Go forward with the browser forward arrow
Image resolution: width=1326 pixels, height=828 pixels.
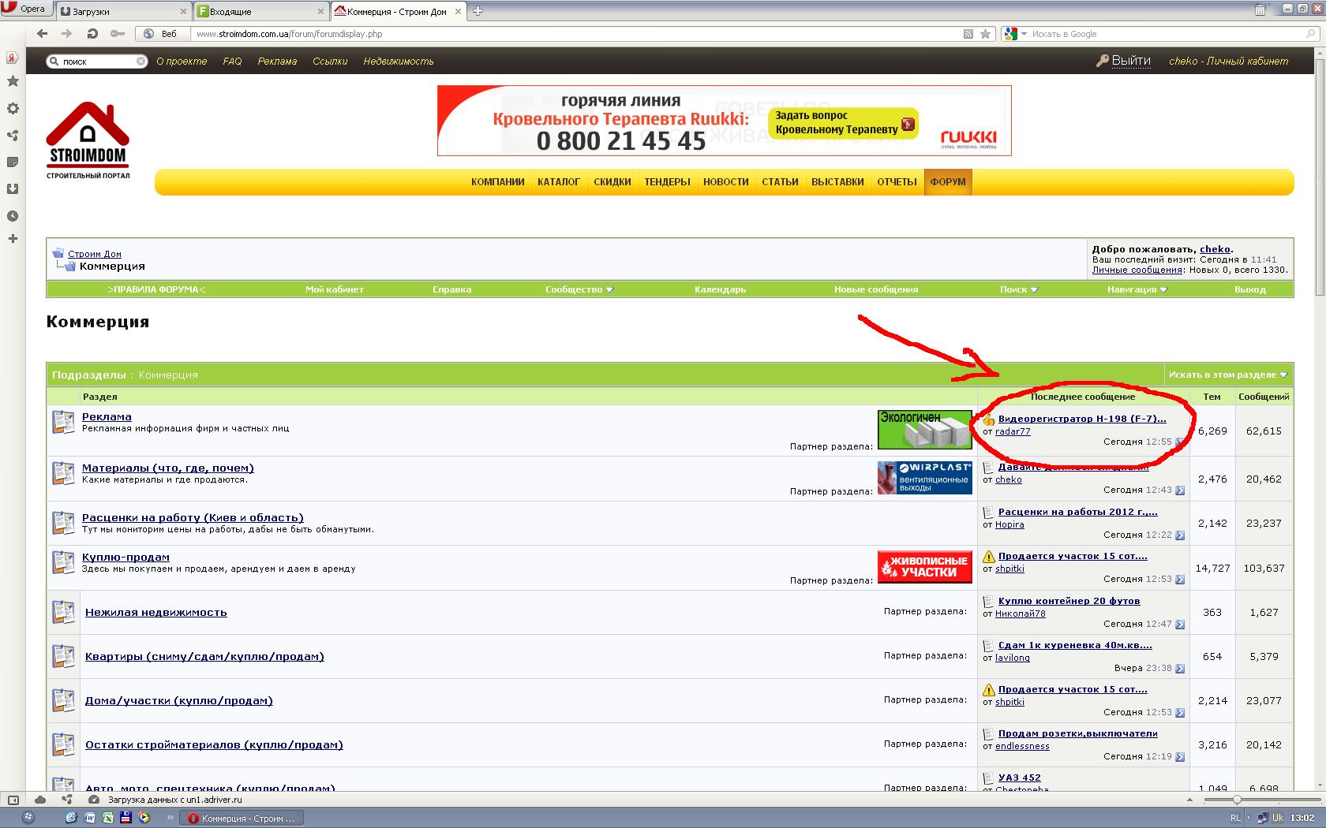[67, 34]
